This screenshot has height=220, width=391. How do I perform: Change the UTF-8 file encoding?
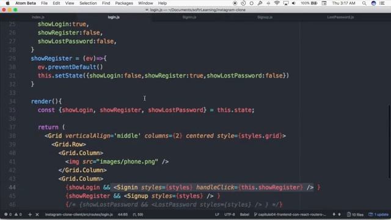coord(230,215)
